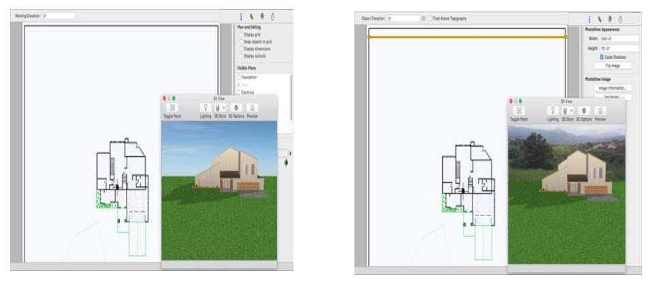Click Lighting bulb icon in right 3D View
The image size is (657, 286).
552,111
